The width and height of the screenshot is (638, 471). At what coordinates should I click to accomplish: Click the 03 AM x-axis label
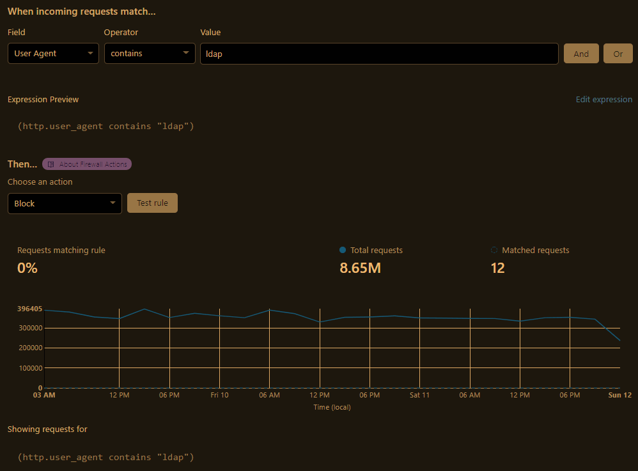44,395
